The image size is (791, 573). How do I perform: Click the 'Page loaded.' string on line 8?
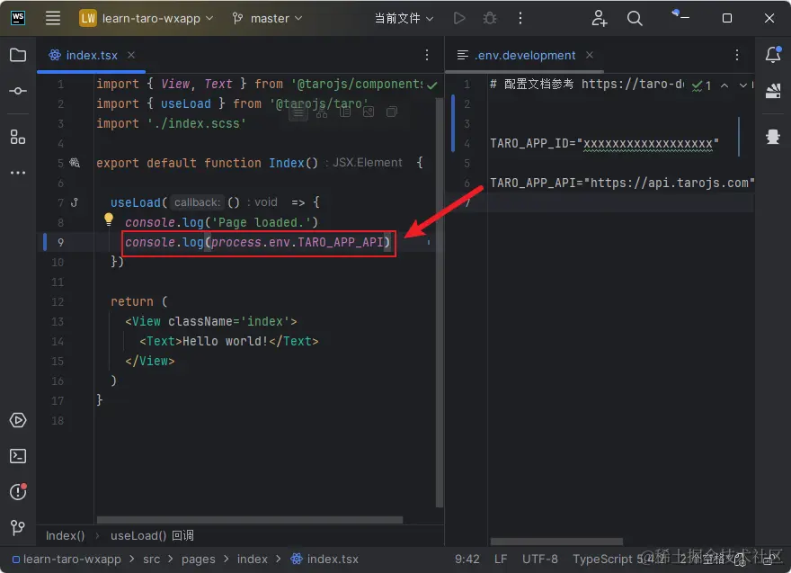point(262,223)
